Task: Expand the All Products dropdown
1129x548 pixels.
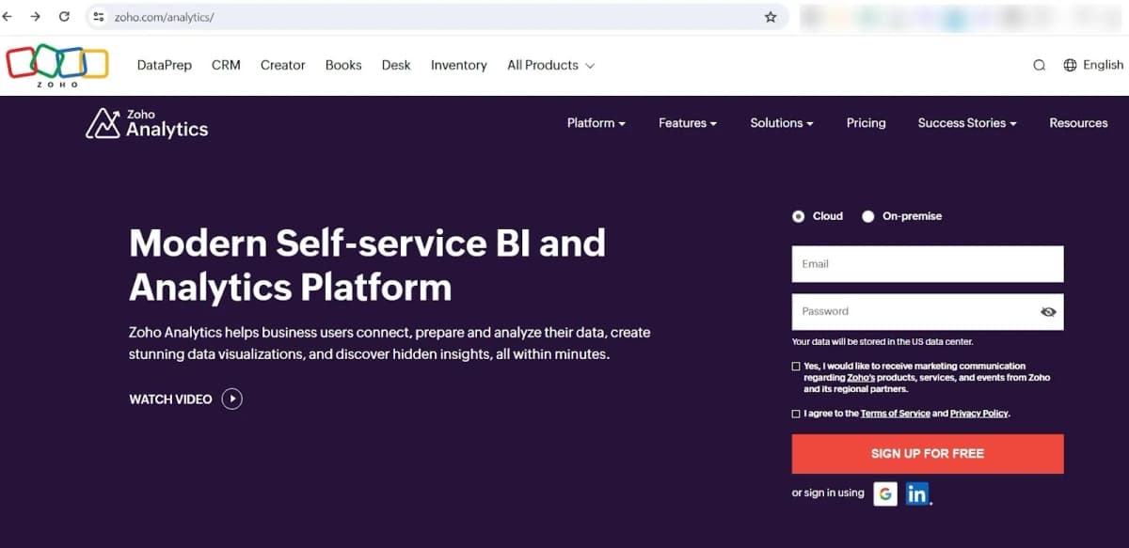Action: point(551,65)
